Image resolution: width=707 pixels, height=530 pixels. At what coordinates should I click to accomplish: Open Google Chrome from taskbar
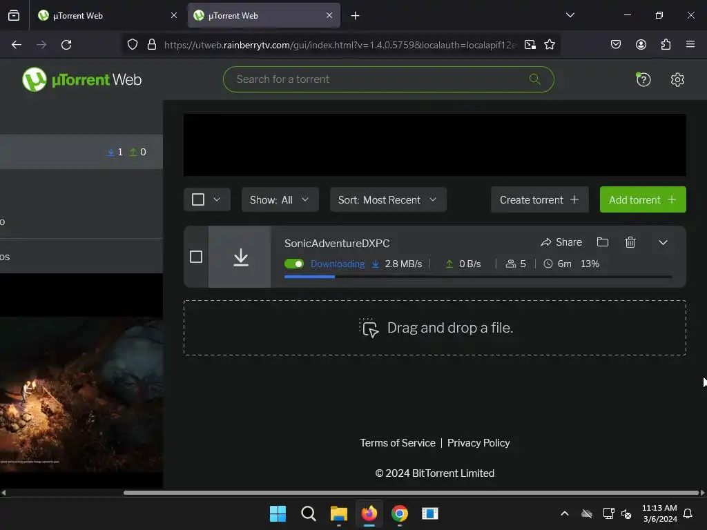point(400,513)
